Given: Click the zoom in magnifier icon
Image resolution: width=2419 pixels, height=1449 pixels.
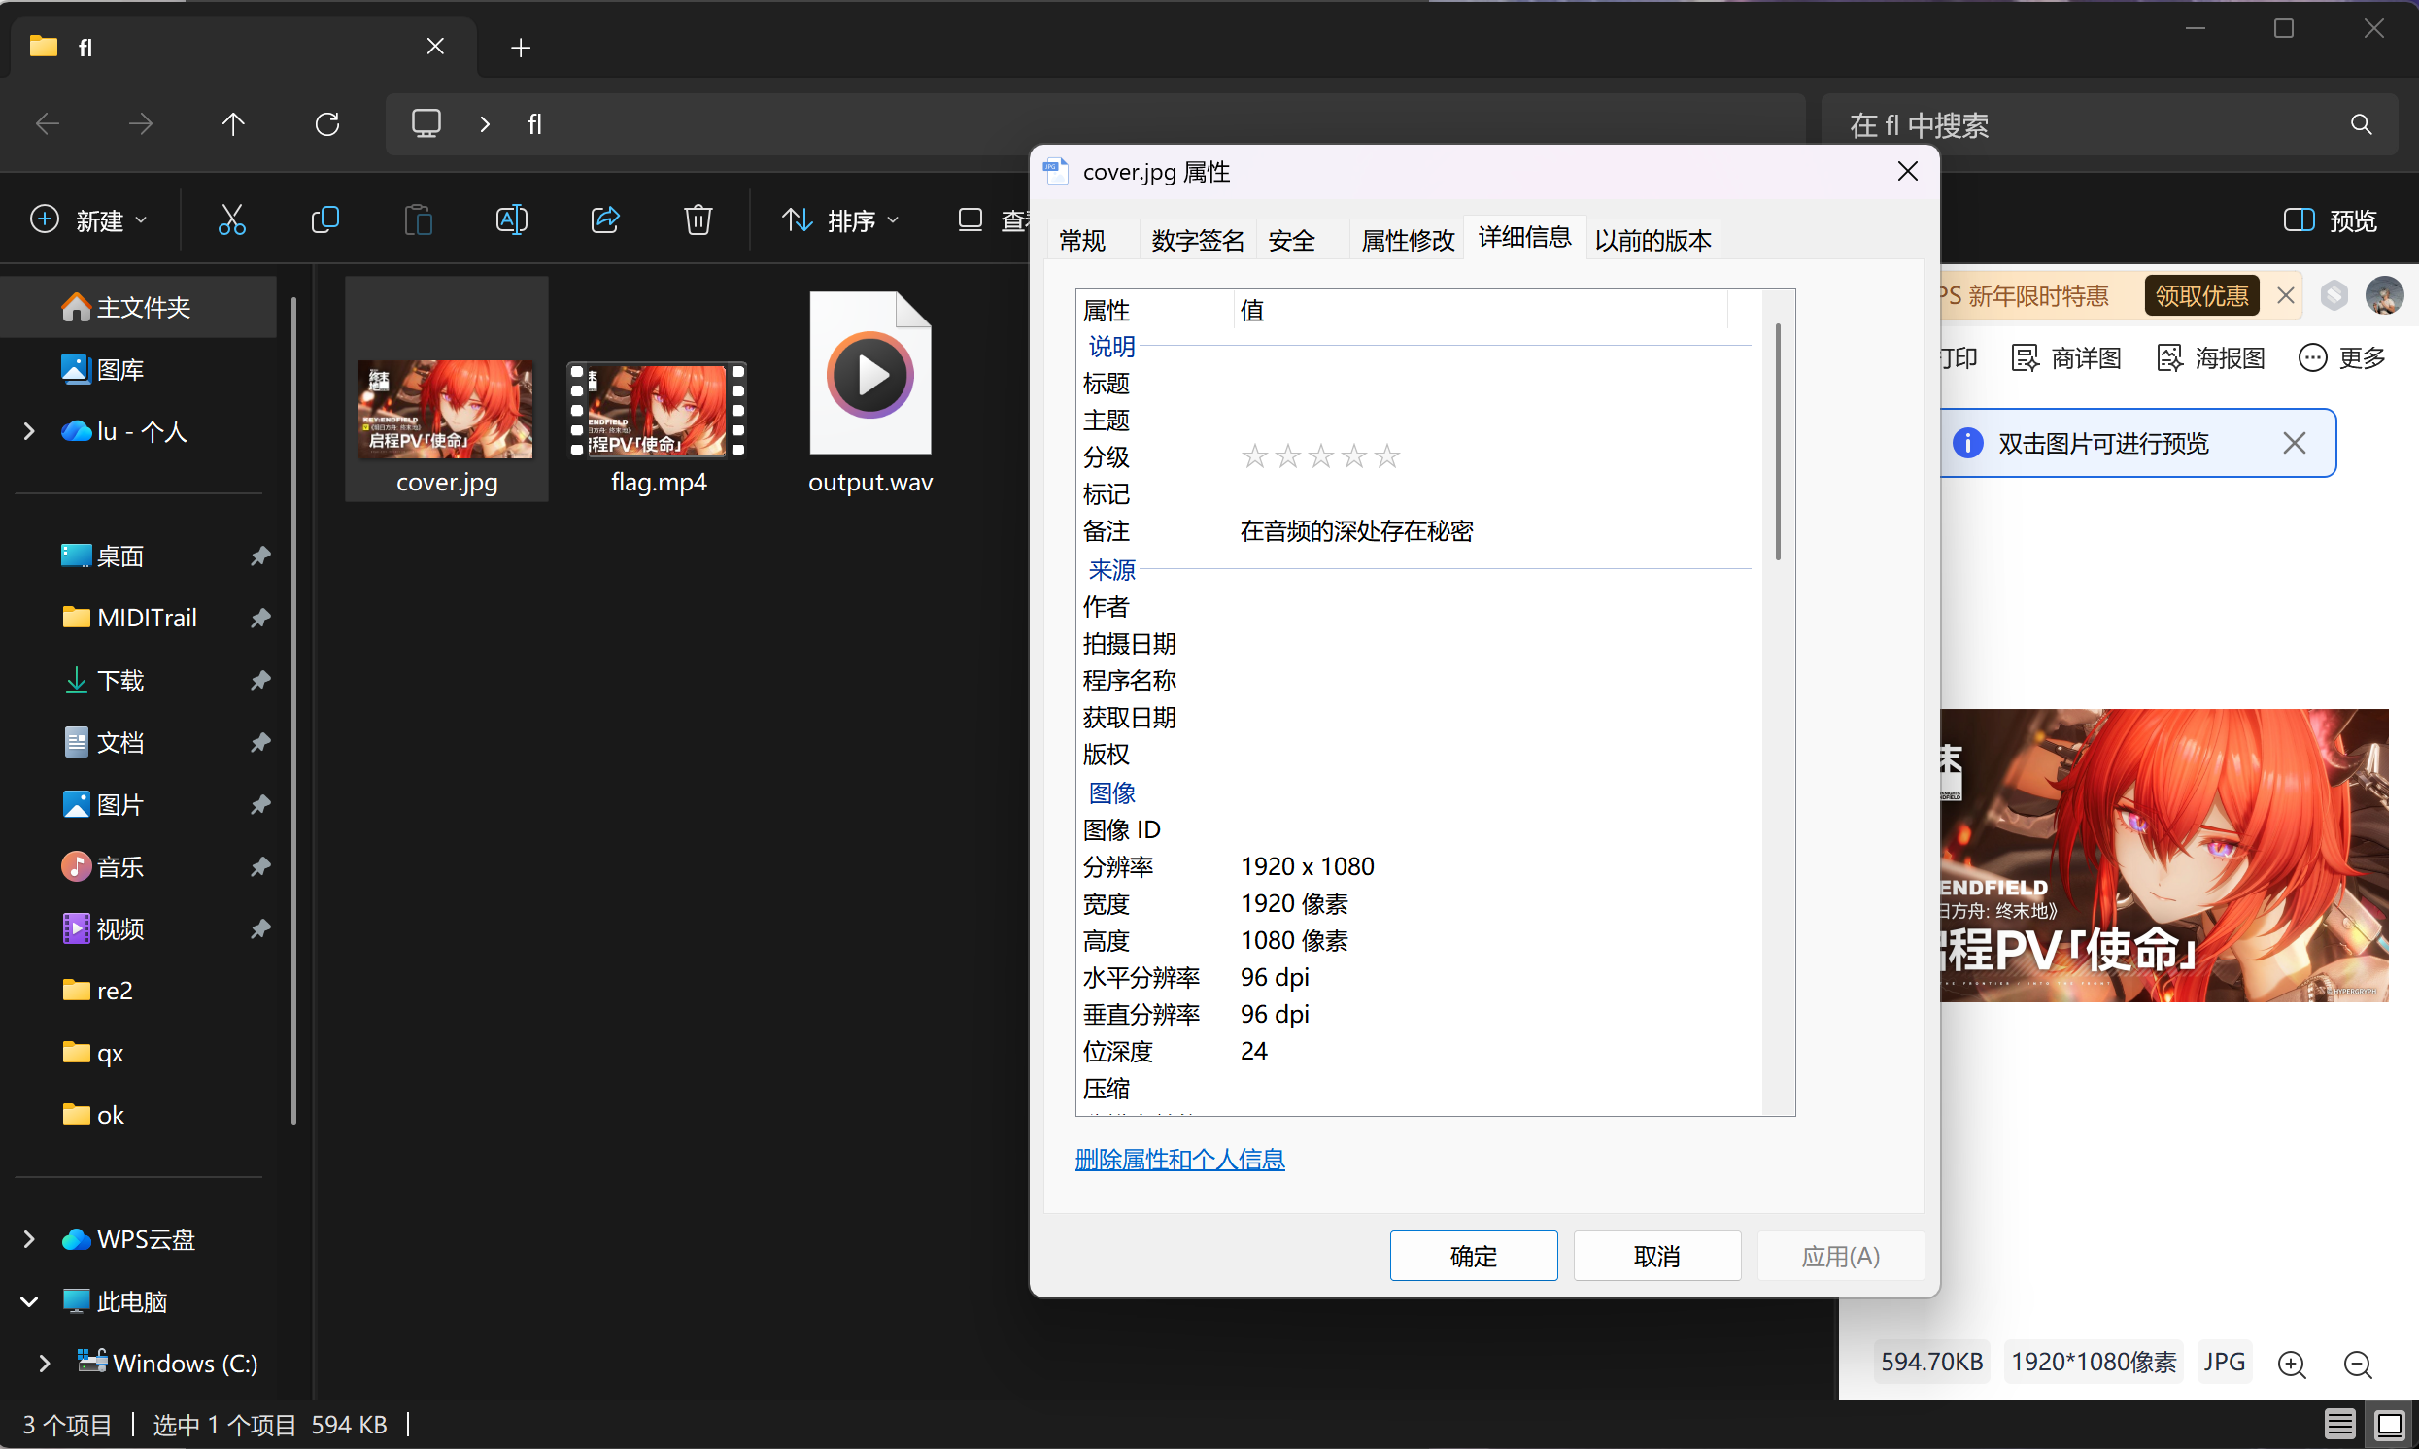Looking at the screenshot, I should click(2291, 1364).
